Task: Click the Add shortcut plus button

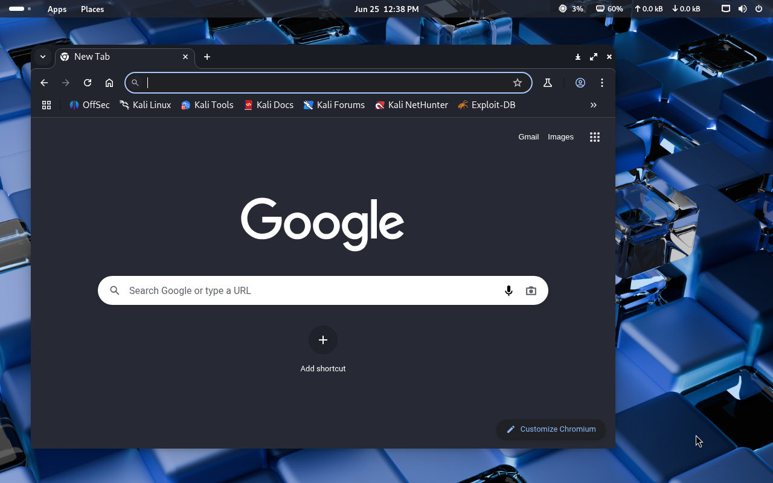Action: point(323,340)
